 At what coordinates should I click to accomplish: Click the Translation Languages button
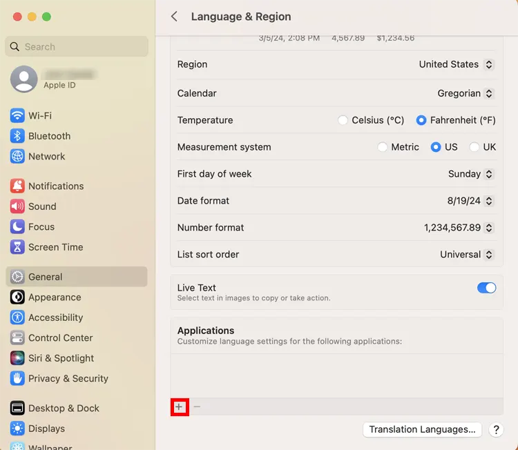pos(422,429)
